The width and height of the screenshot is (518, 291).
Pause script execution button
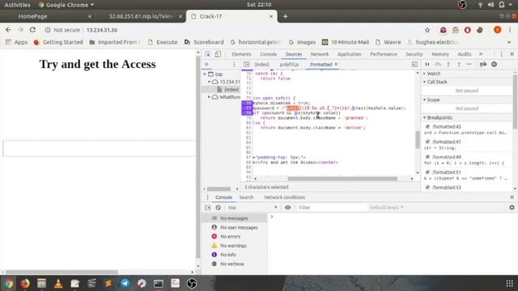click(427, 65)
